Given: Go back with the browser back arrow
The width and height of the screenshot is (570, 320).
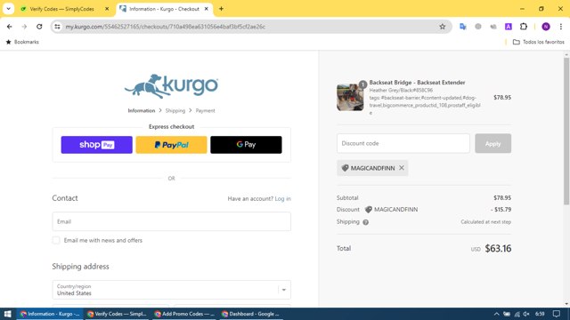Looking at the screenshot, I should click(10, 27).
